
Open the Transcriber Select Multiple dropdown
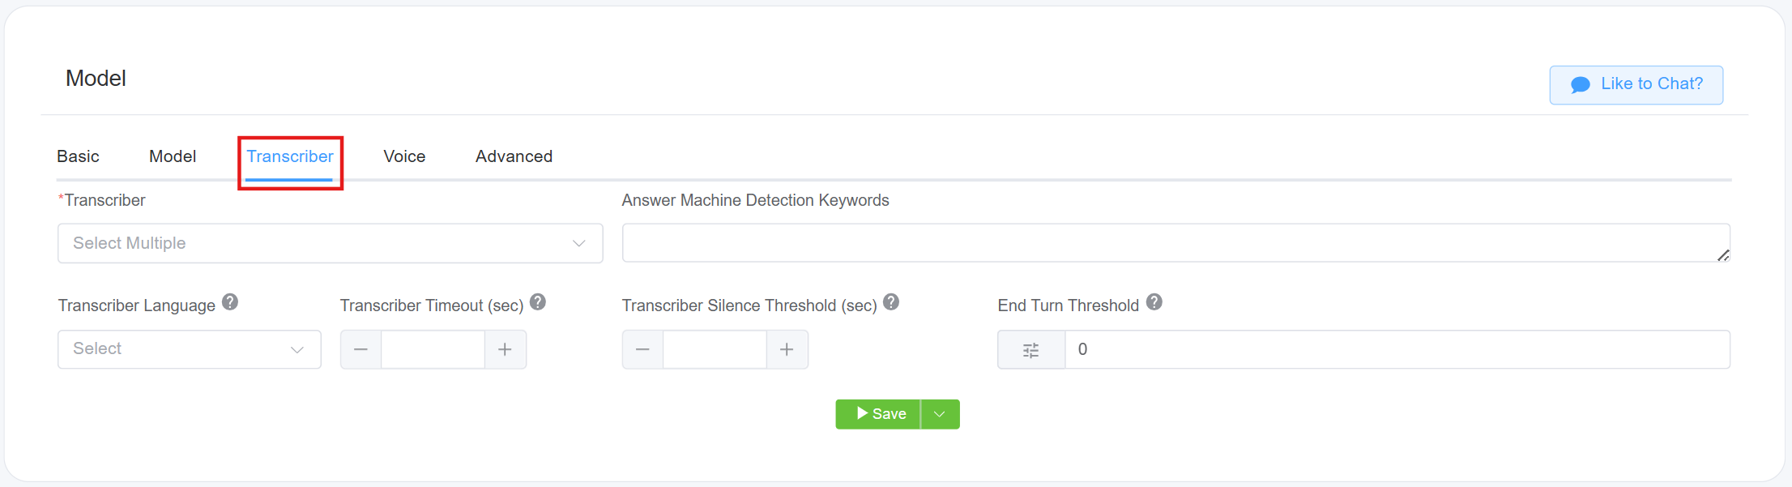tap(330, 243)
